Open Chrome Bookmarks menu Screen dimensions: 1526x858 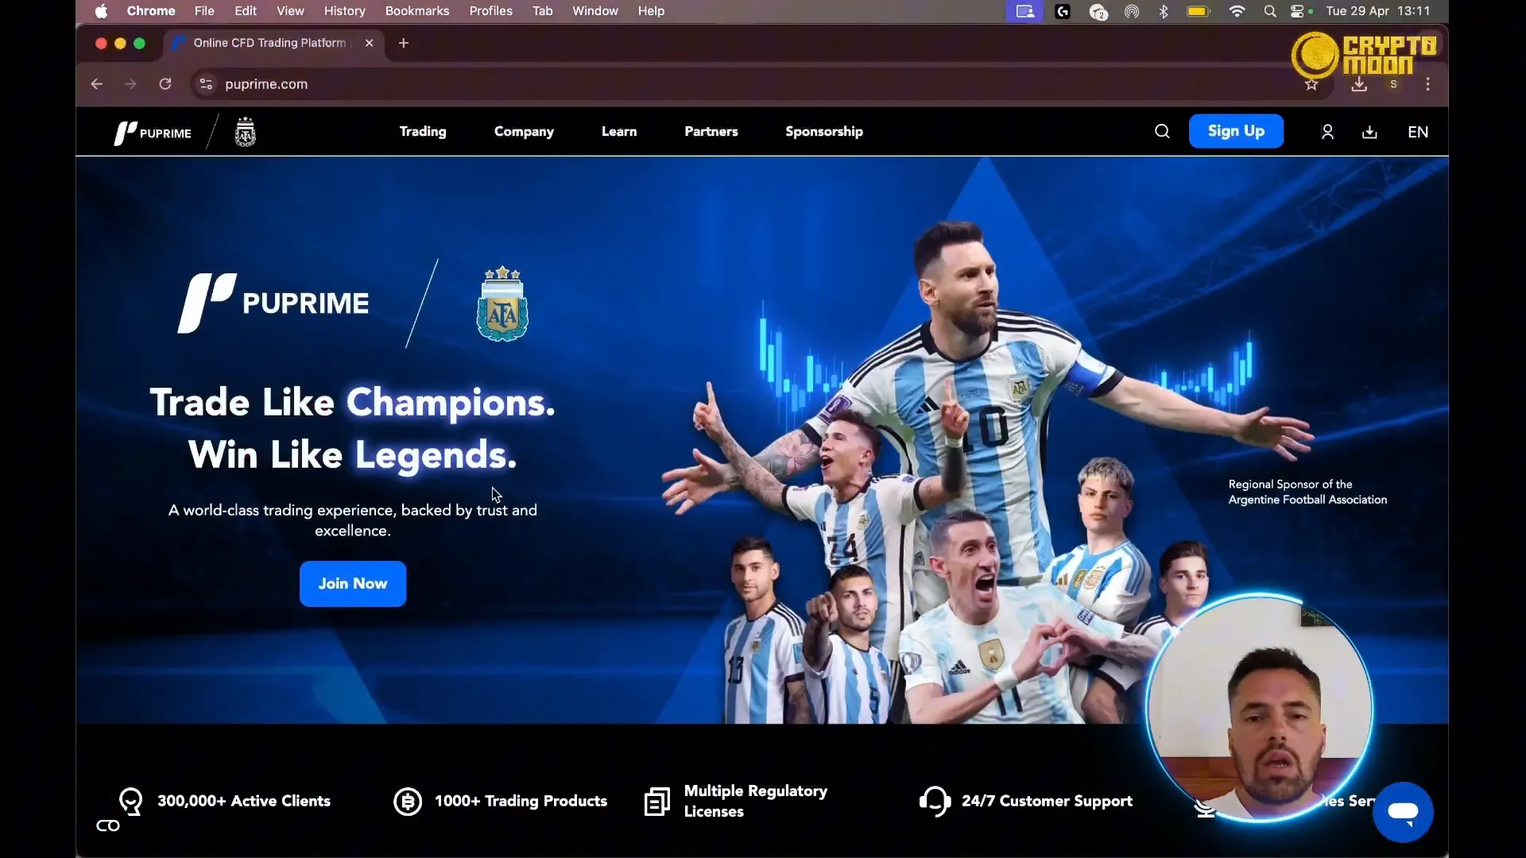pos(417,11)
